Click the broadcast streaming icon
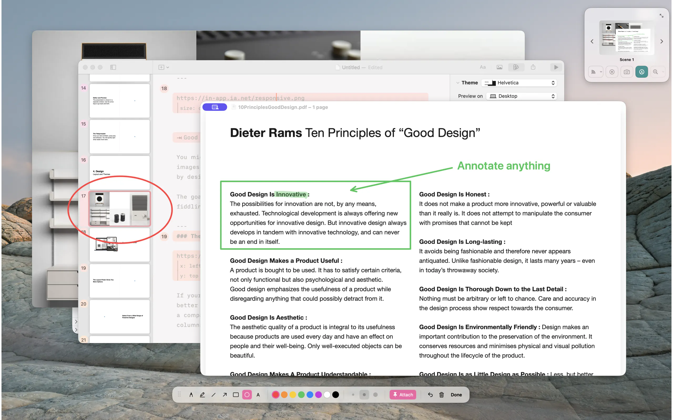Viewport: 673px width, 420px height. [x=593, y=72]
